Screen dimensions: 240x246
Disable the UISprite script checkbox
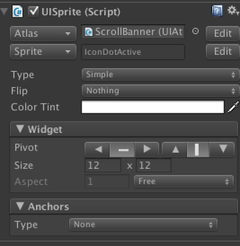tap(33, 12)
